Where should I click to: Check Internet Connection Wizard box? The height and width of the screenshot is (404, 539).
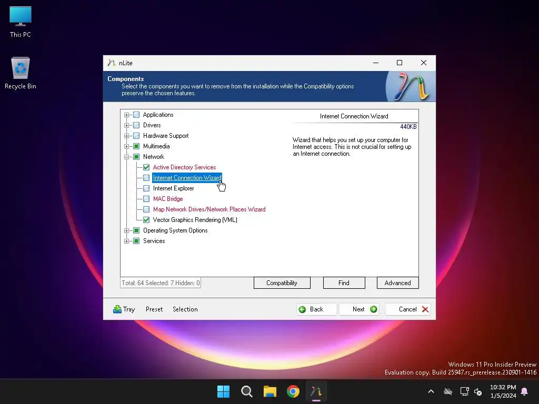(x=146, y=178)
